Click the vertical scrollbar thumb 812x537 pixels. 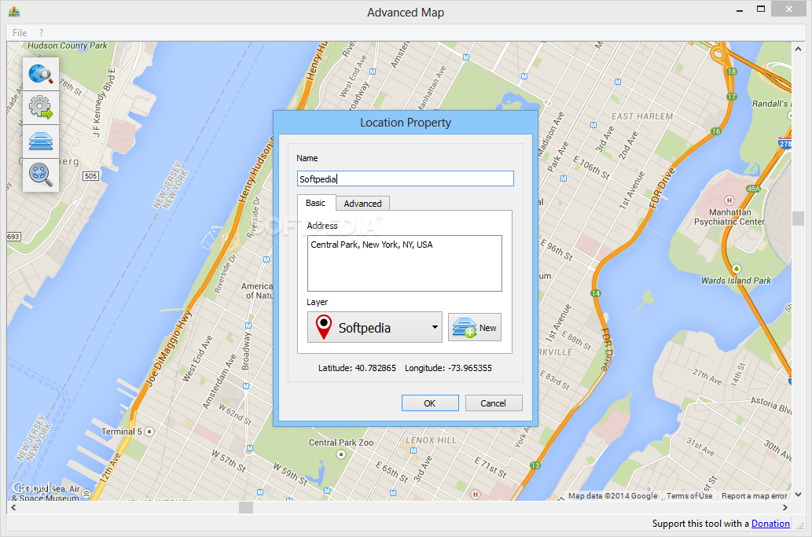798,219
